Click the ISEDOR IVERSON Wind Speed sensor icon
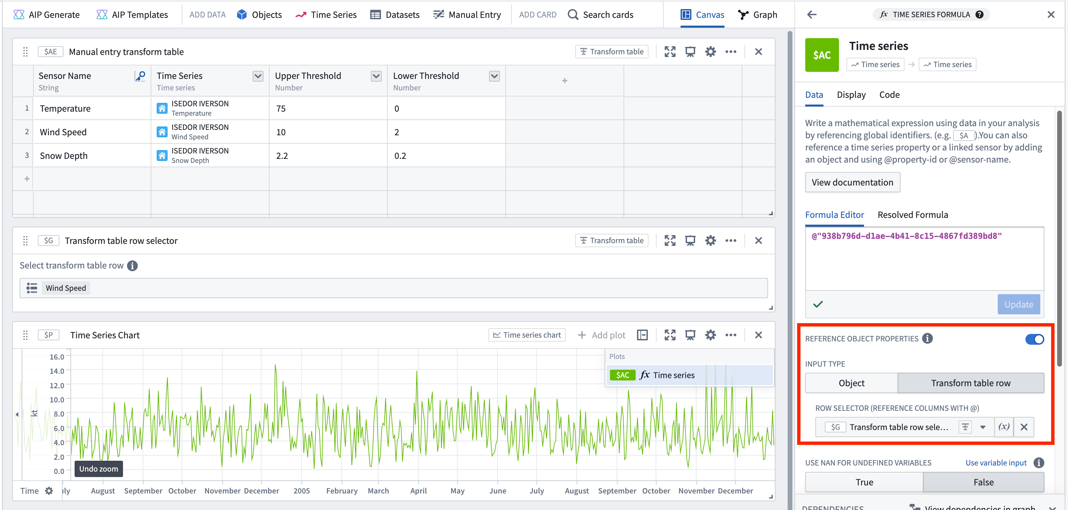Viewport: 1068px width, 510px height. coord(162,132)
